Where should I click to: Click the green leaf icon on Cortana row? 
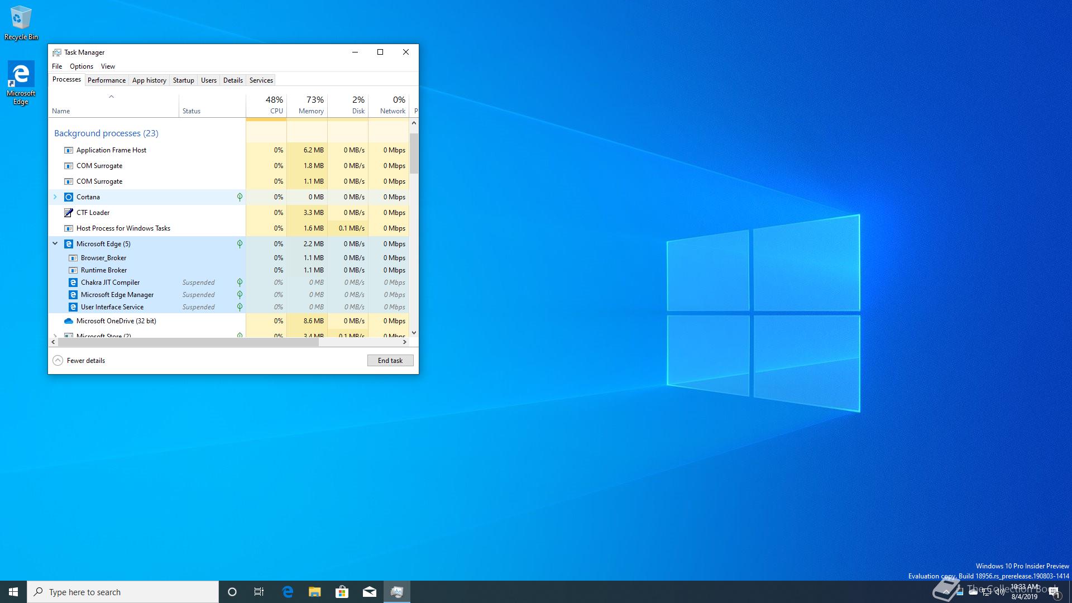[240, 197]
